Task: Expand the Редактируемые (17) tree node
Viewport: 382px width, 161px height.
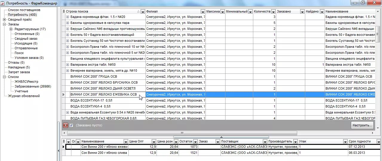Action: [11, 29]
